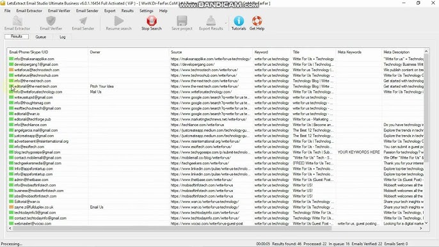Open the Email Extractor toolbar tool
The height and width of the screenshot is (247, 439).
[x=17, y=23]
